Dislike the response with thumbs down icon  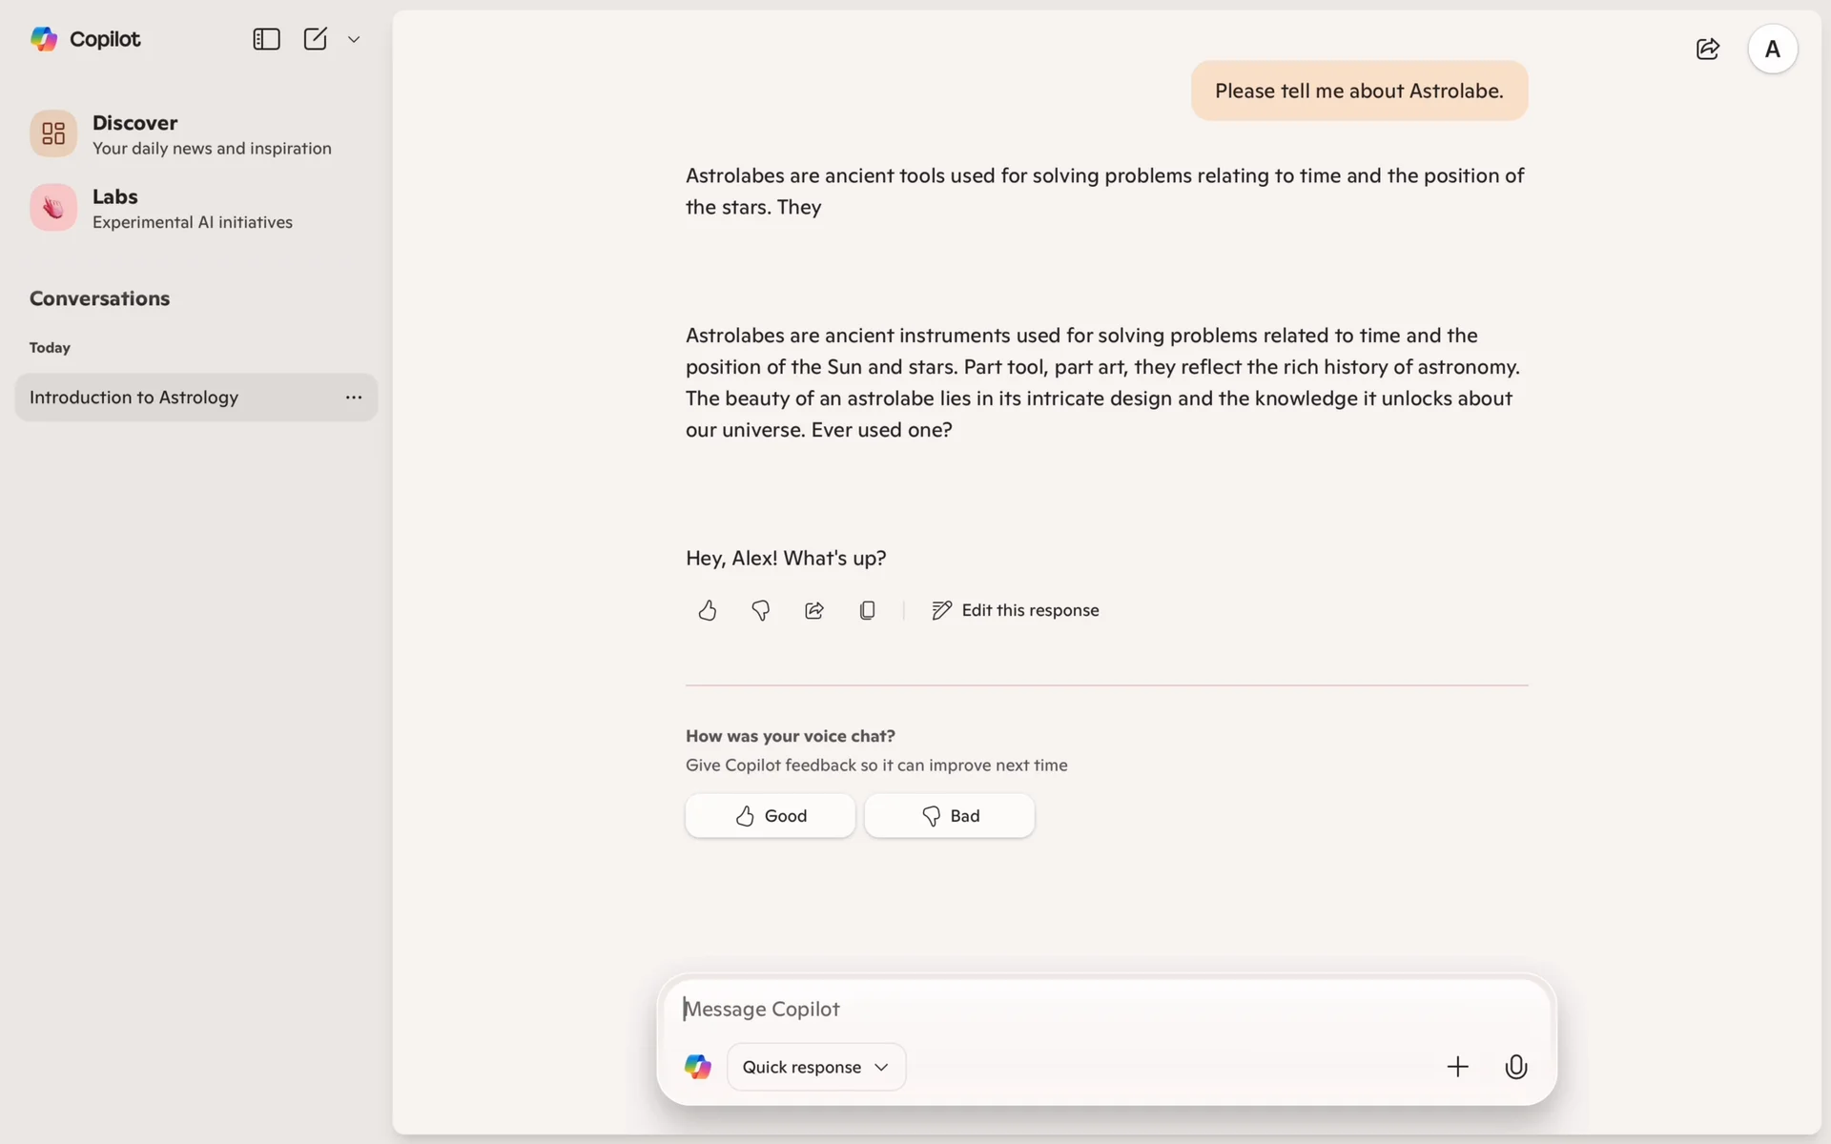click(760, 610)
